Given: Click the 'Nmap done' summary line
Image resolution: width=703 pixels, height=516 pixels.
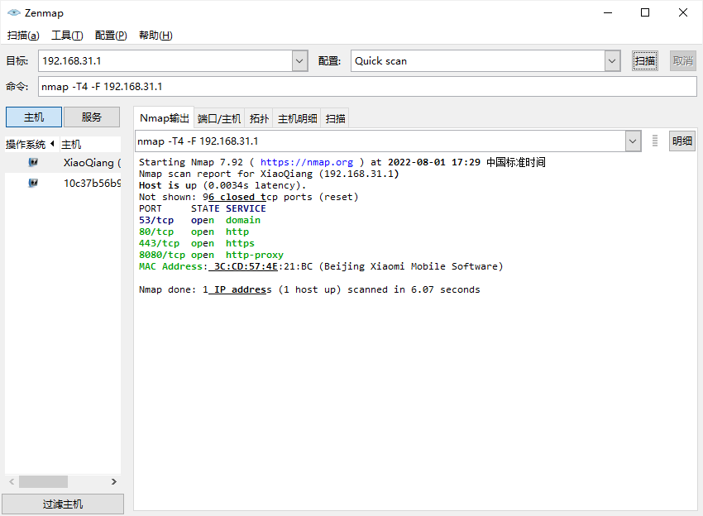Looking at the screenshot, I should point(309,289).
